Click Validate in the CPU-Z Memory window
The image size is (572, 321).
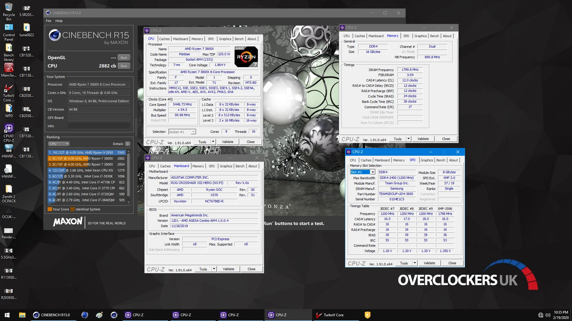[x=423, y=139]
